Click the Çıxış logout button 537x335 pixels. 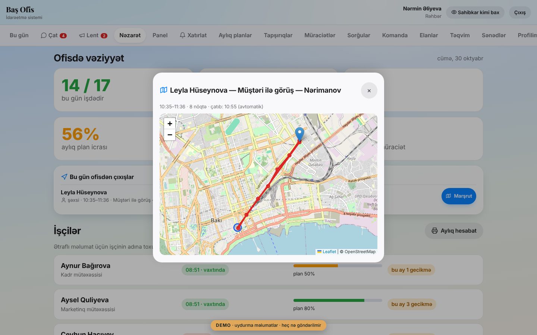520,12
